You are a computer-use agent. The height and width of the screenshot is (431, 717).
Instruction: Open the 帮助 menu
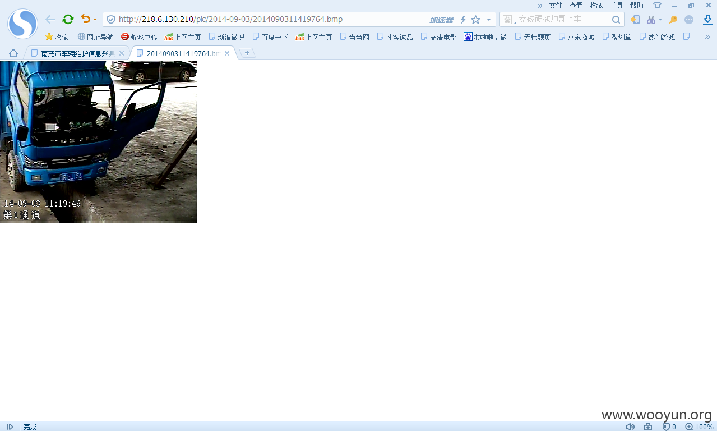636,5
